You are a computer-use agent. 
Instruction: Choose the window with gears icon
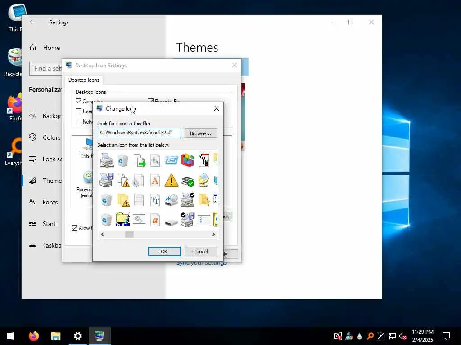pyautogui.click(x=139, y=219)
